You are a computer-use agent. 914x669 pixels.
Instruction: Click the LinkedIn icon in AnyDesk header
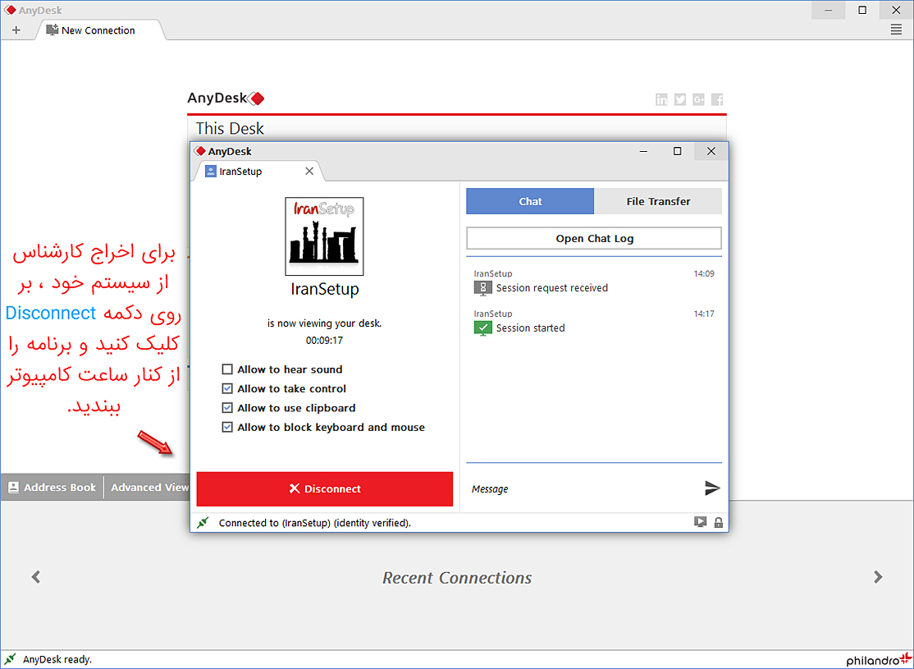tap(661, 99)
